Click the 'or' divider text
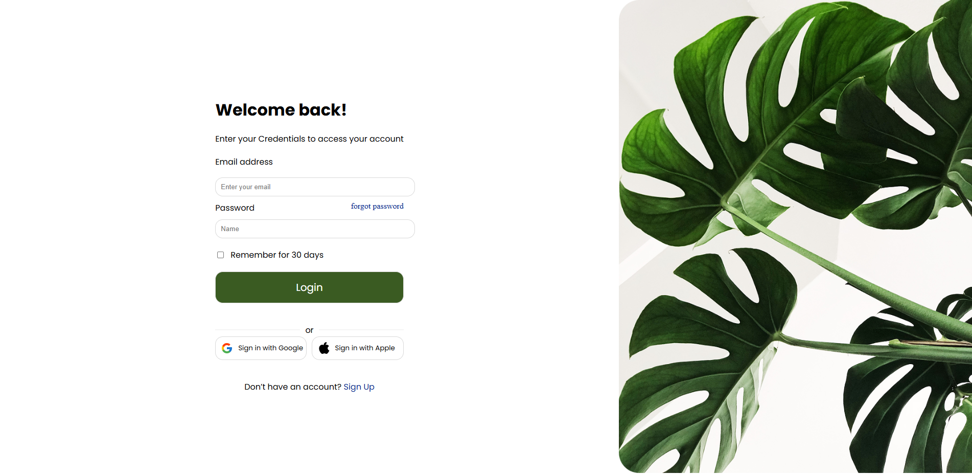 [309, 330]
